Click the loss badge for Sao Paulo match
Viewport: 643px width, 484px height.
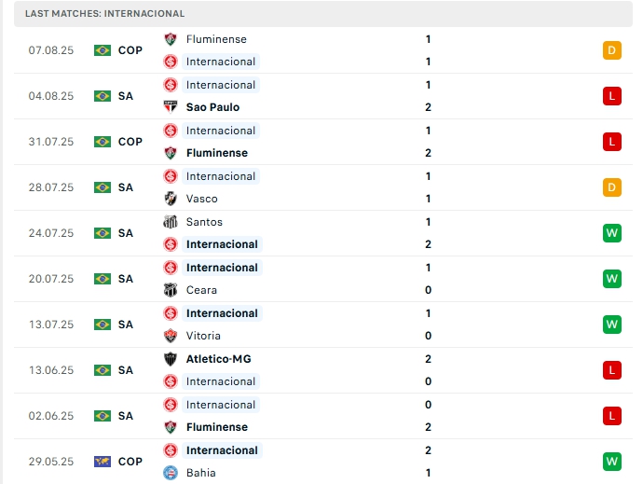tap(612, 96)
